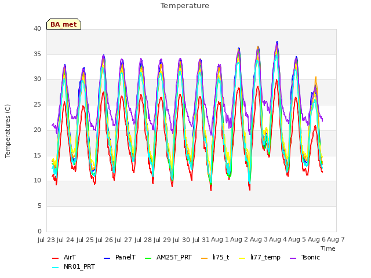
Task: Click the Temperatures (C) y-axis label
Action: tap(8, 131)
